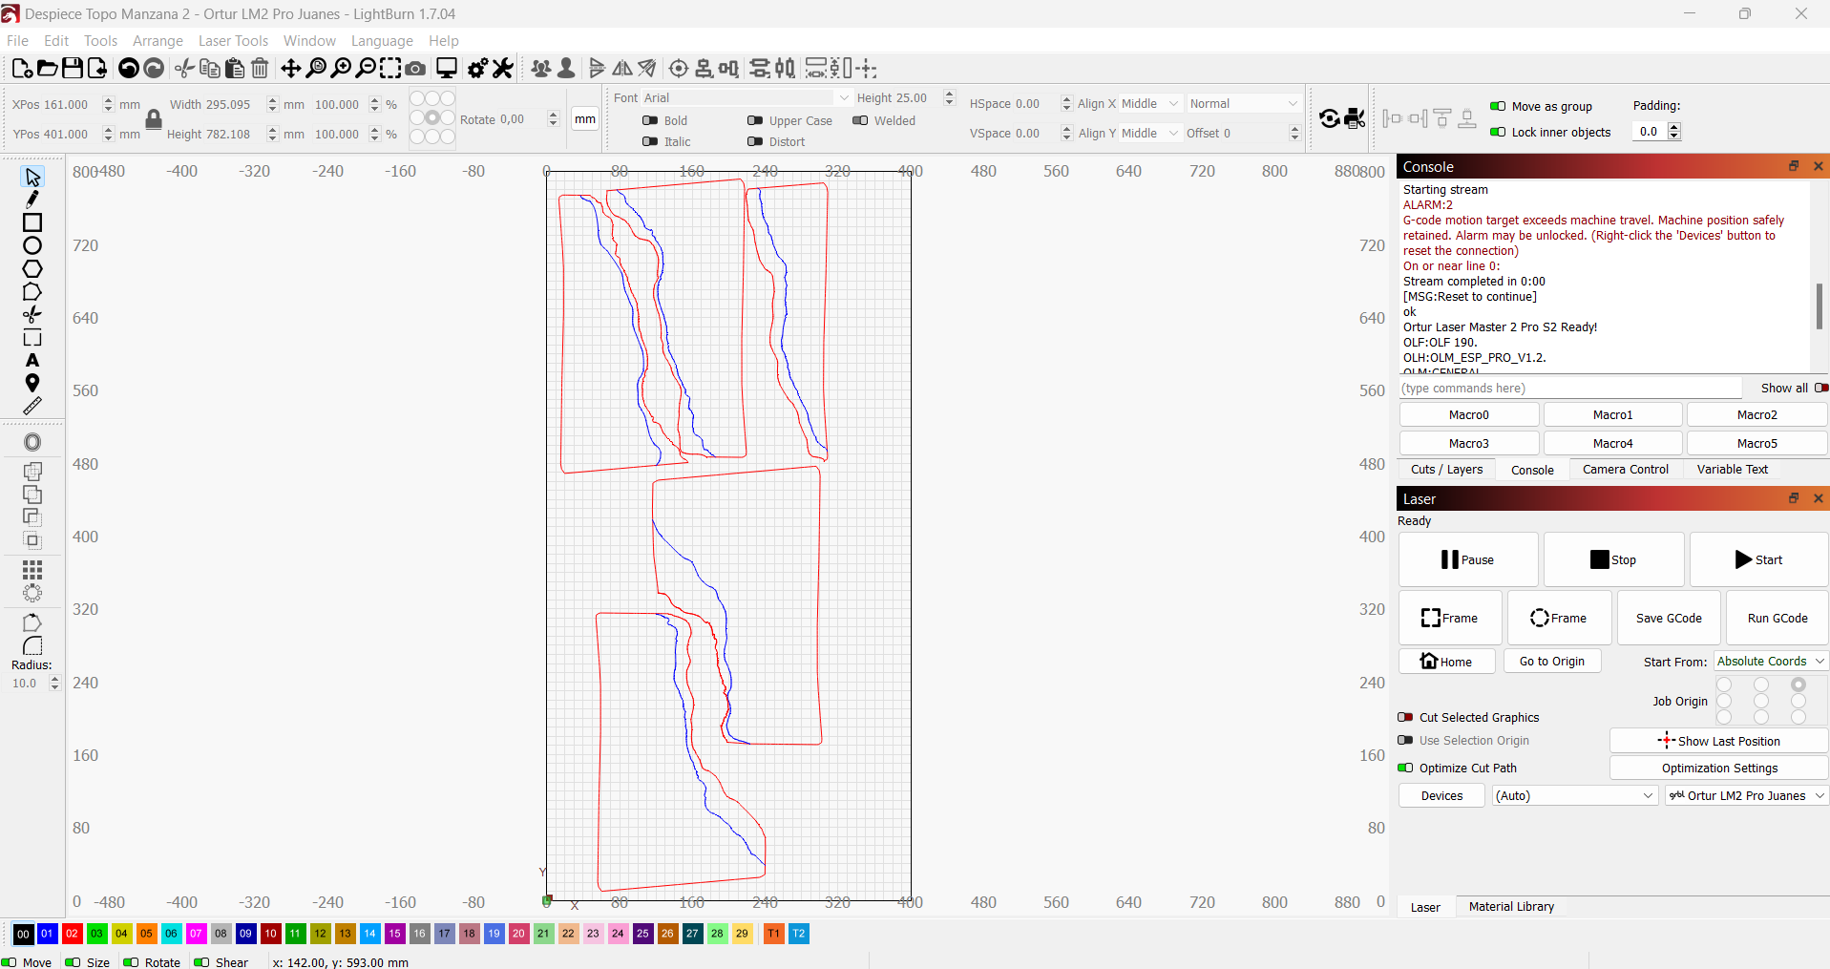This screenshot has width=1830, height=969.
Task: Click the Delete trash icon
Action: (260, 68)
